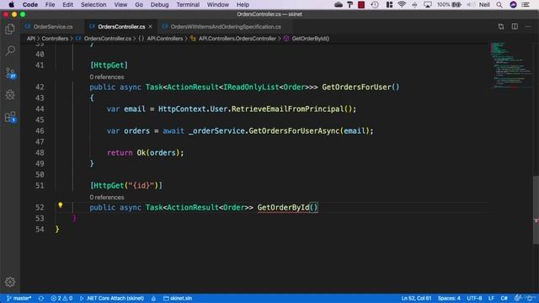This screenshot has height=303, width=539.
Task: Open the Debug view in activity bar
Action: coord(10,94)
